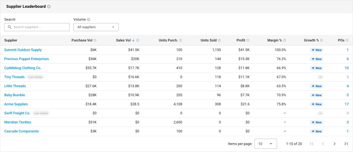Click the search magnifier icon

coord(10,27)
